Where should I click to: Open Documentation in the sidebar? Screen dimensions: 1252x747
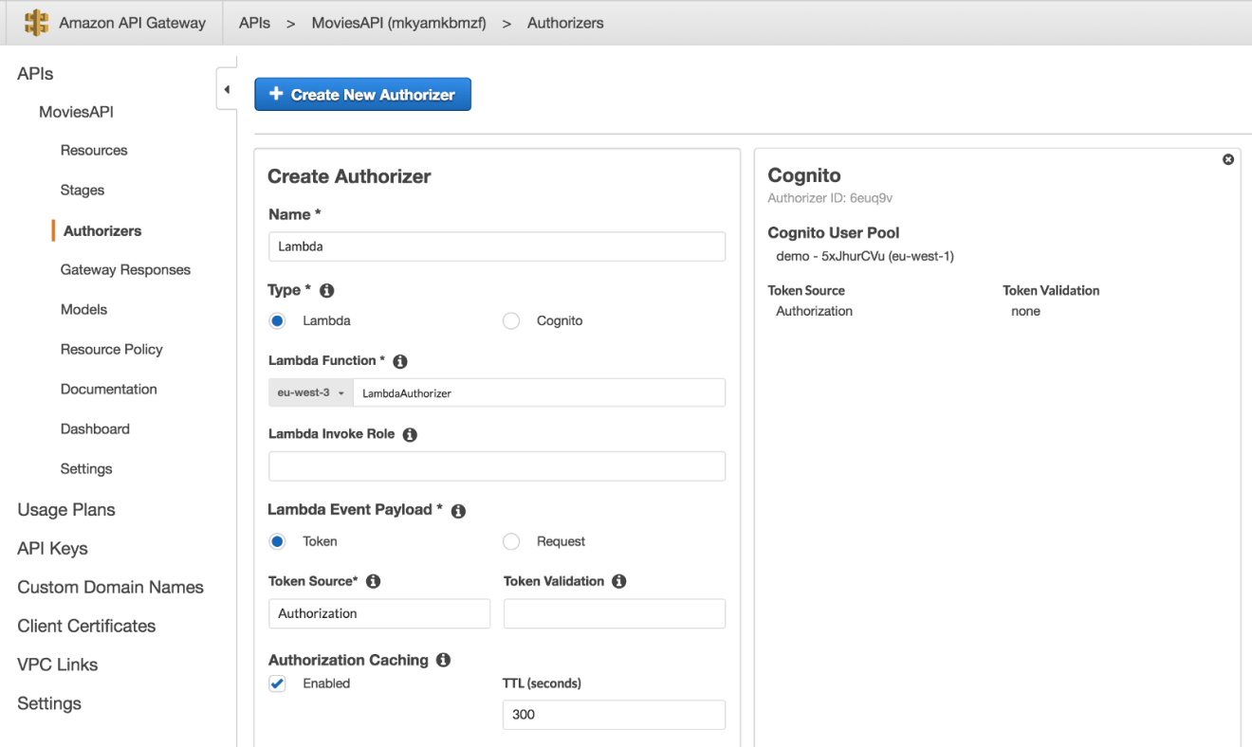pos(108,390)
